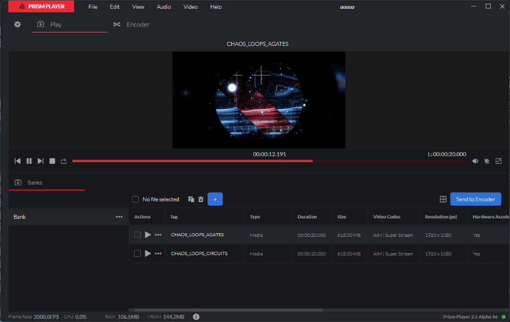This screenshot has width=510, height=322.
Task: Sort by Actions column header
Action: [x=142, y=217]
